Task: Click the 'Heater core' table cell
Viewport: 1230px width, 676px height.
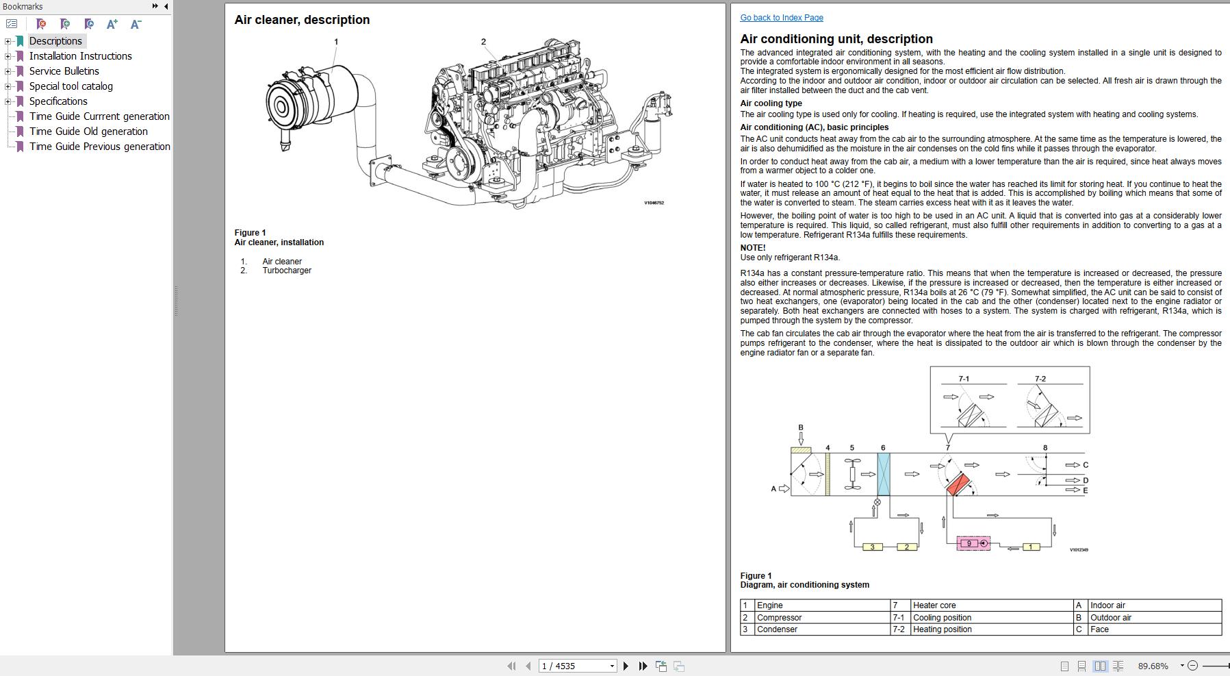Action: (991, 605)
